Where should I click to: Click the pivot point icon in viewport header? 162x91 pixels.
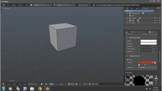coord(46,84)
